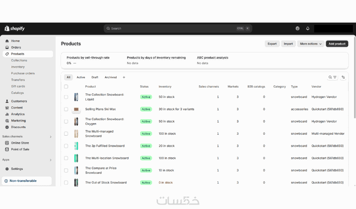The width and height of the screenshot is (356, 209).
Task: Open Products by sell-through rate report
Action: pyautogui.click(x=88, y=58)
